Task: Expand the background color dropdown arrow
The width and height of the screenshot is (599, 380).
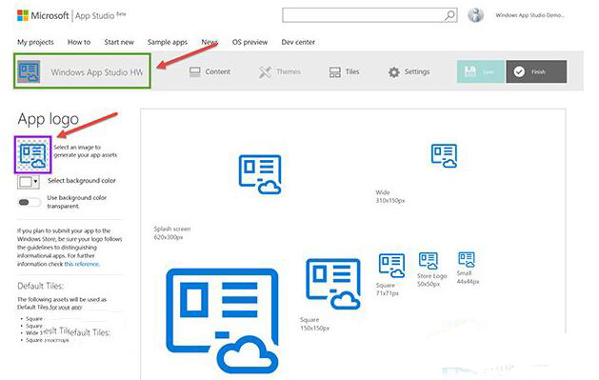Action: (x=36, y=182)
